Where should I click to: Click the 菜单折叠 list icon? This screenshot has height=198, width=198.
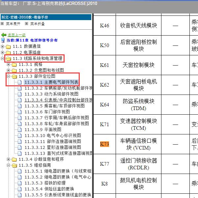coord(26,24)
